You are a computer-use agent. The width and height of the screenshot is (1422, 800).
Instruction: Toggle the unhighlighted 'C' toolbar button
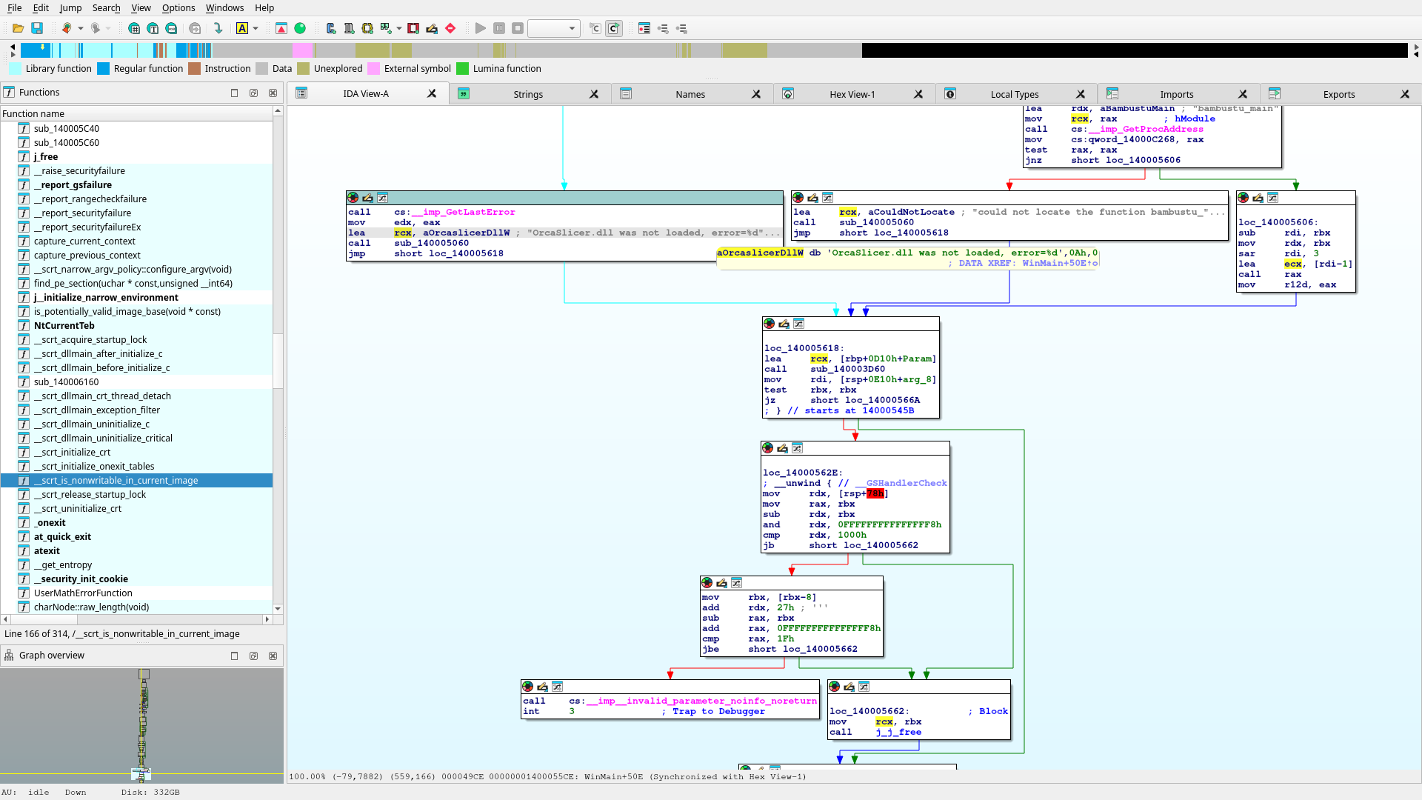[x=595, y=28]
